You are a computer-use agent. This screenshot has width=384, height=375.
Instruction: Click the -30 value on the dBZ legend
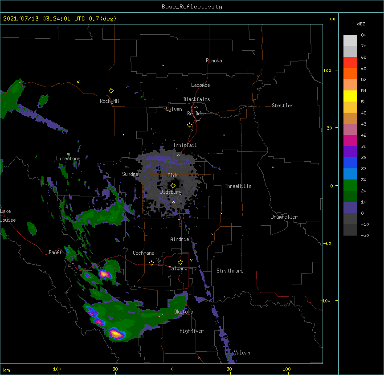click(x=365, y=235)
